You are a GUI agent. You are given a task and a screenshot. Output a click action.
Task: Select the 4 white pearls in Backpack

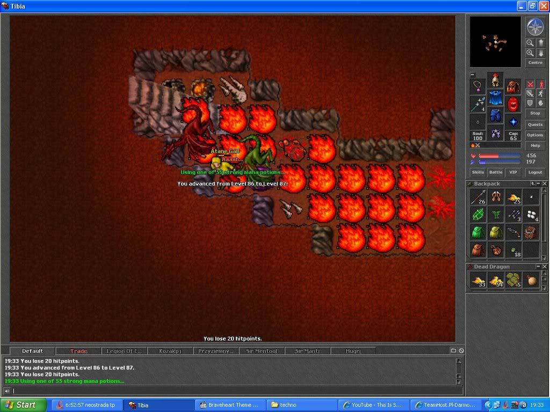[x=531, y=215]
